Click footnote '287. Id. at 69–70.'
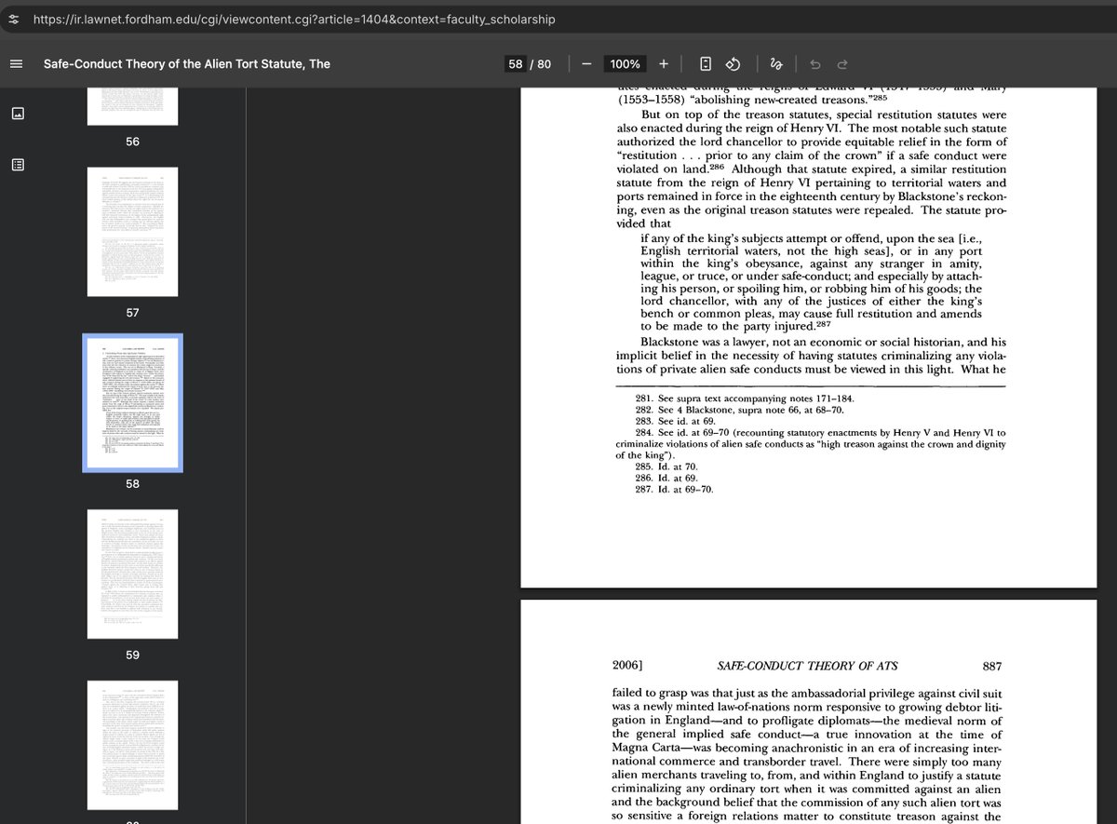 pos(674,489)
